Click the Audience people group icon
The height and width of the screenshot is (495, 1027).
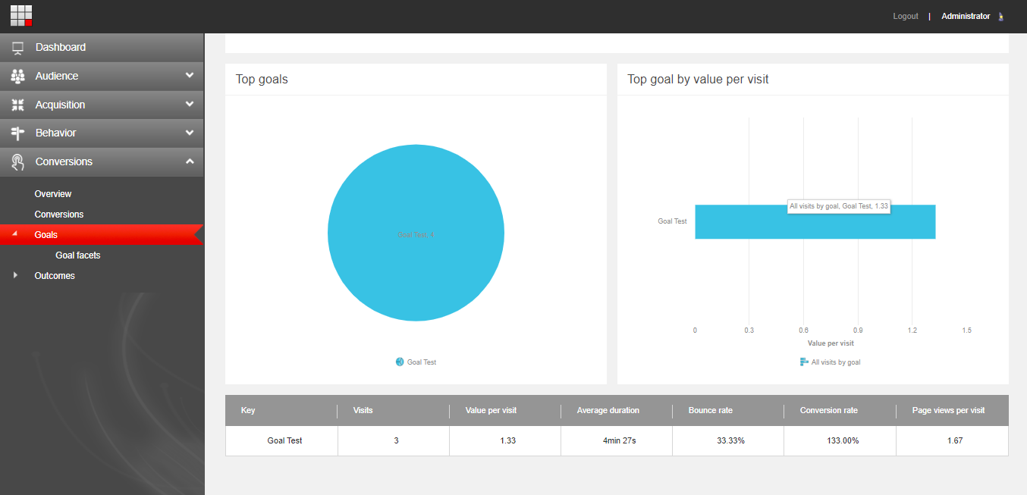point(18,77)
